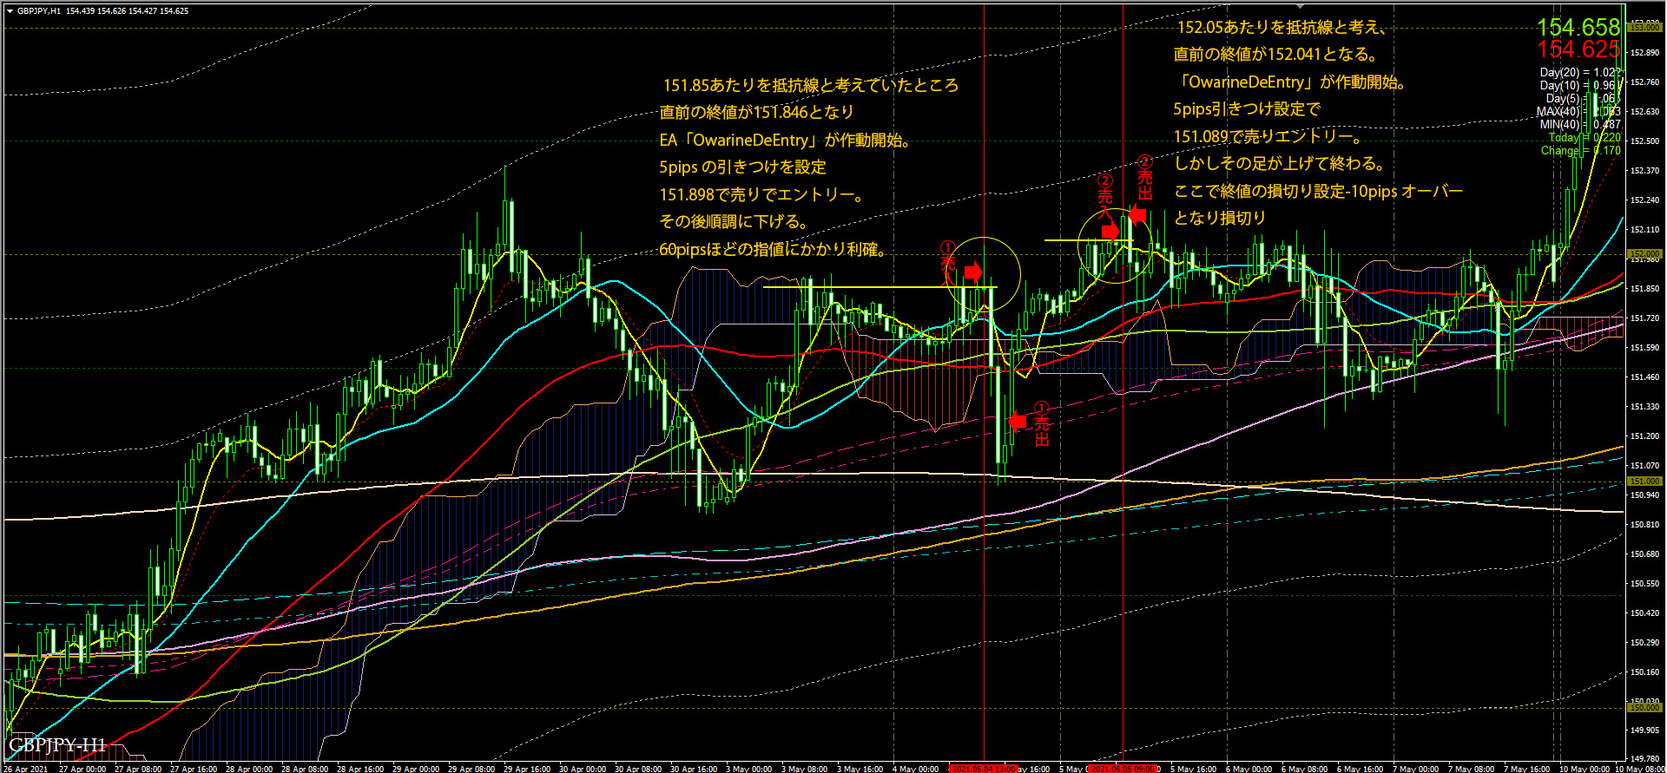Click the red 154.625 price readout
This screenshot has width=1667, height=773.
pyautogui.click(x=1578, y=49)
